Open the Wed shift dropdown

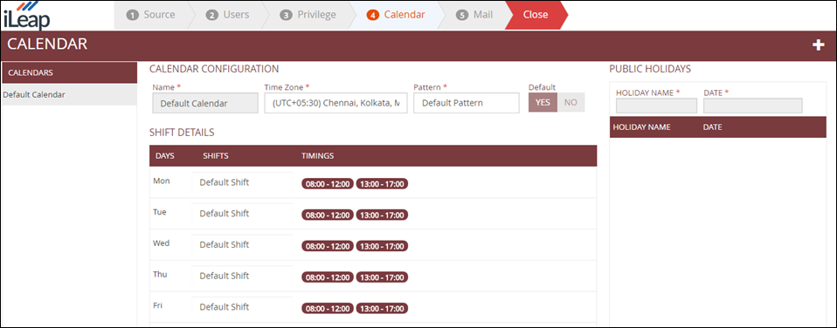[242, 245]
